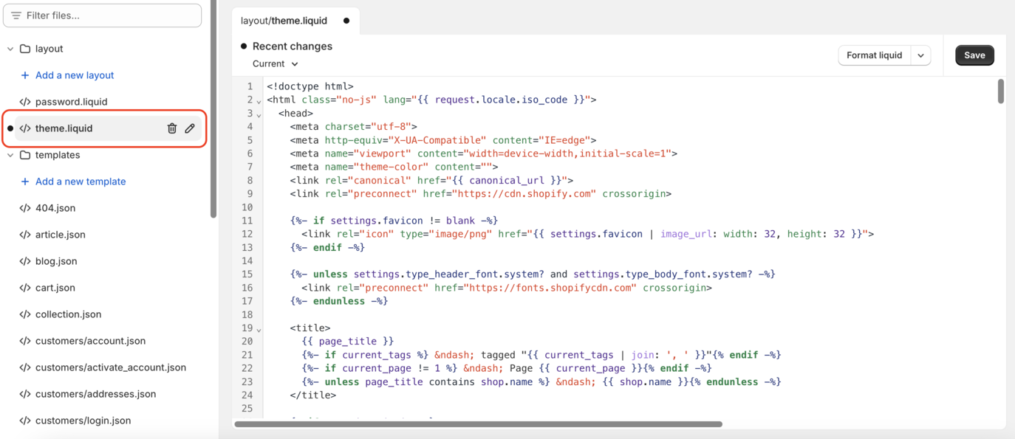Click the plus icon beside Add a new template
Screen dimensions: 1015x439
click(25, 182)
